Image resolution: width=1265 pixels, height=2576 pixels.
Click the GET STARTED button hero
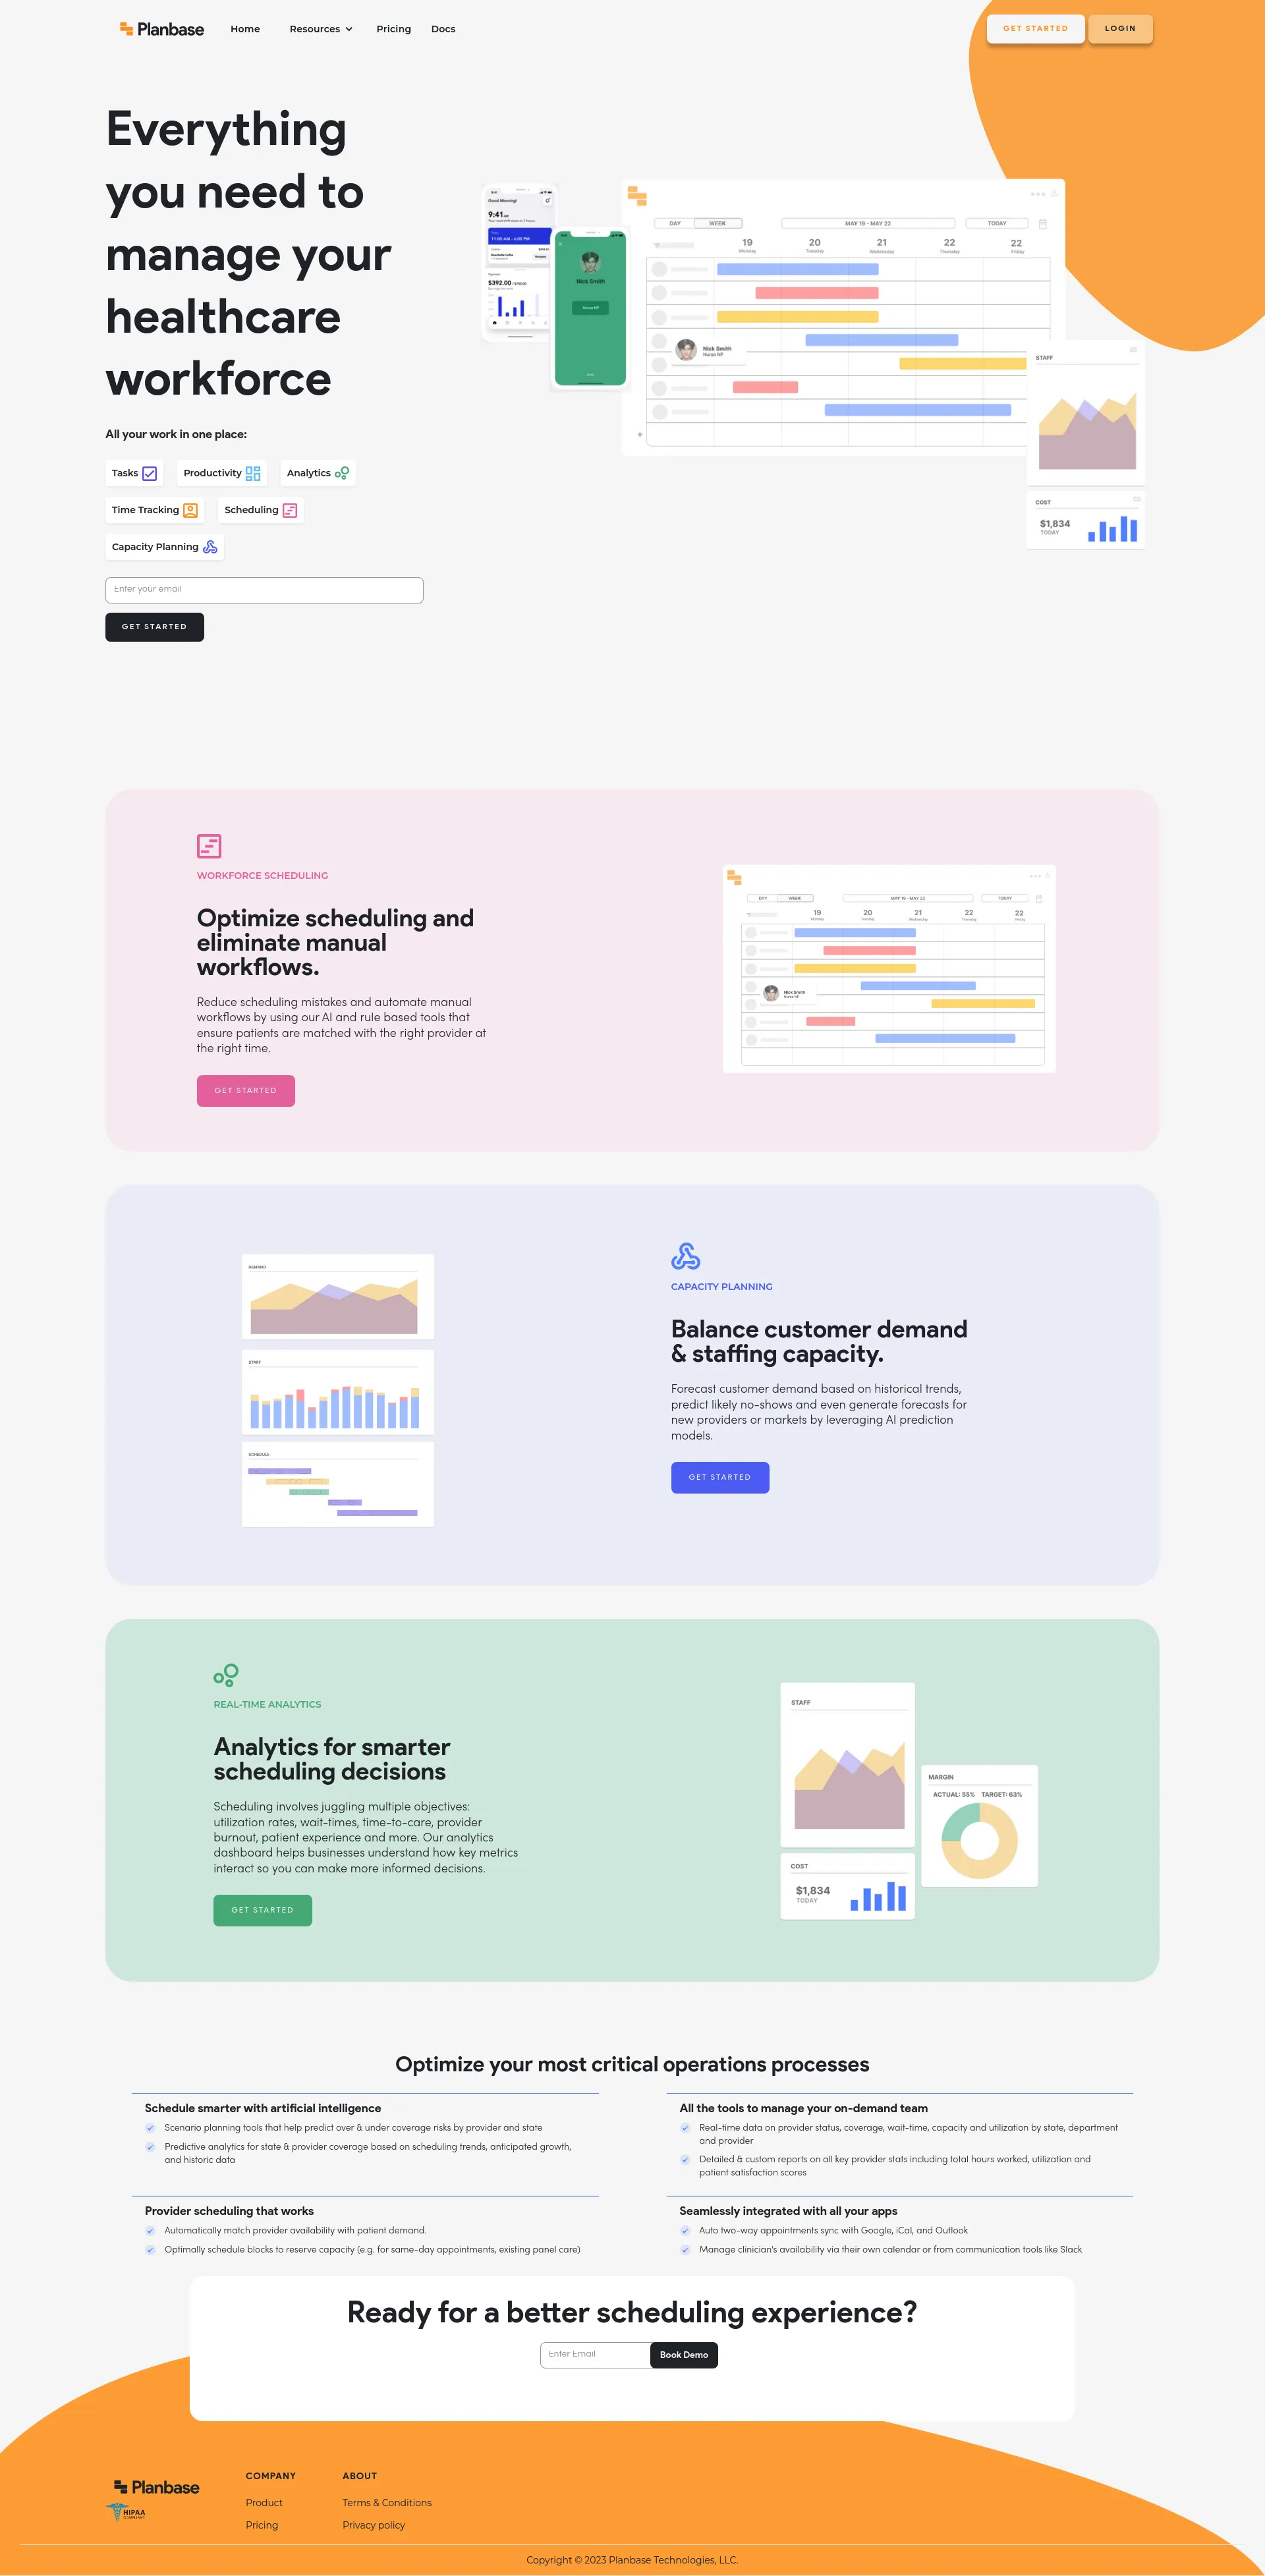point(153,626)
